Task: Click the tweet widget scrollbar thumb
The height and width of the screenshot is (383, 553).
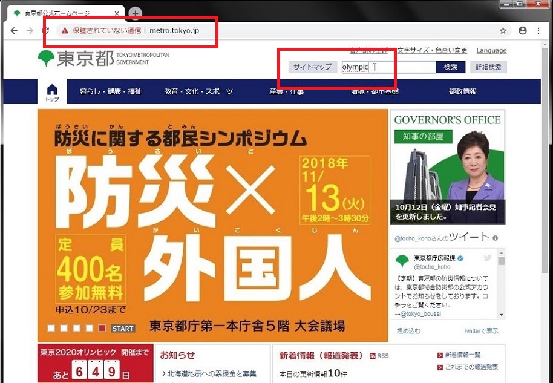Action: click(x=502, y=261)
